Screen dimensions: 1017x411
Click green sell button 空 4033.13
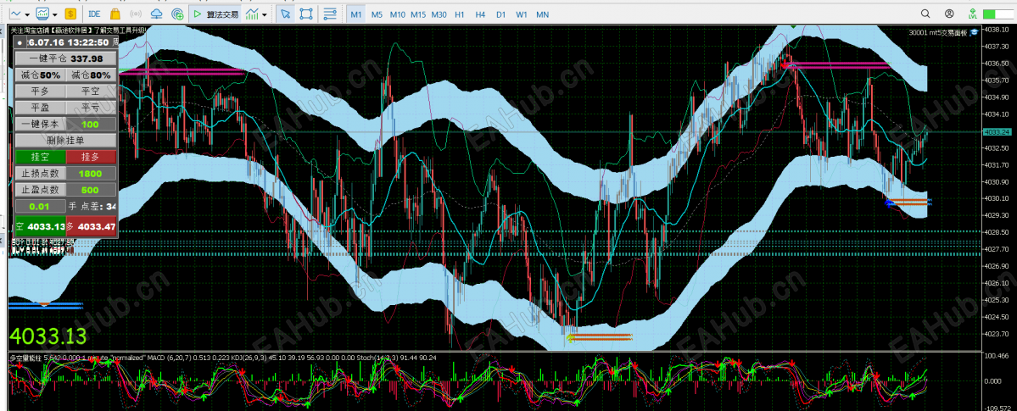click(x=40, y=226)
